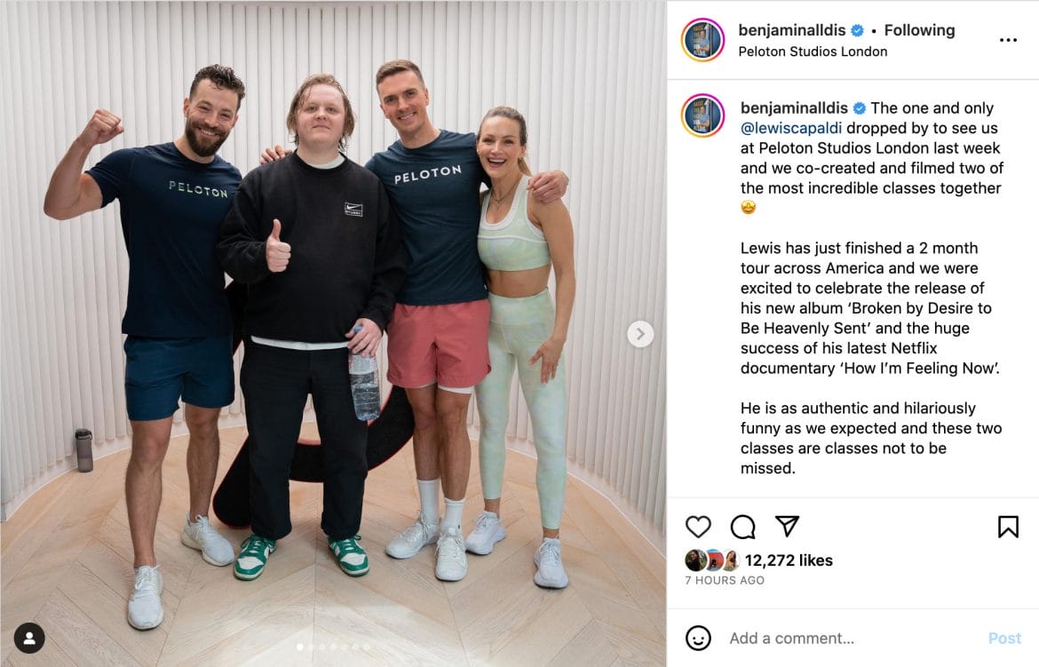1039x667 pixels.
Task: Save post using the bookmark icon
Action: [1008, 527]
